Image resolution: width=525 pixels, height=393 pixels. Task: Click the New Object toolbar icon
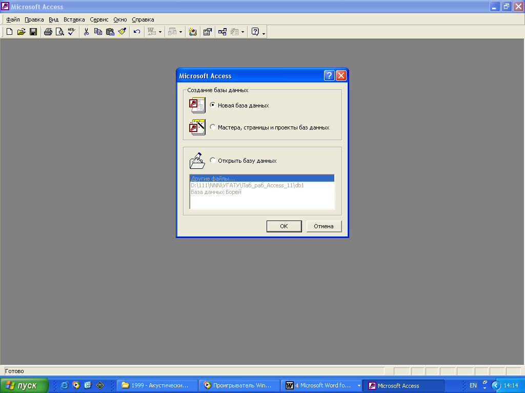pos(234,32)
